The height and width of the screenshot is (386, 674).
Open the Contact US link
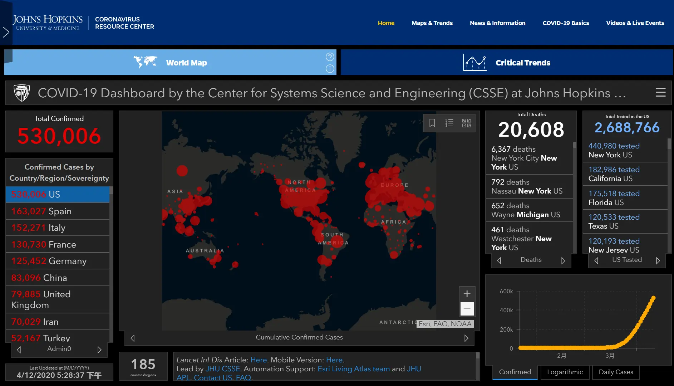click(x=213, y=378)
